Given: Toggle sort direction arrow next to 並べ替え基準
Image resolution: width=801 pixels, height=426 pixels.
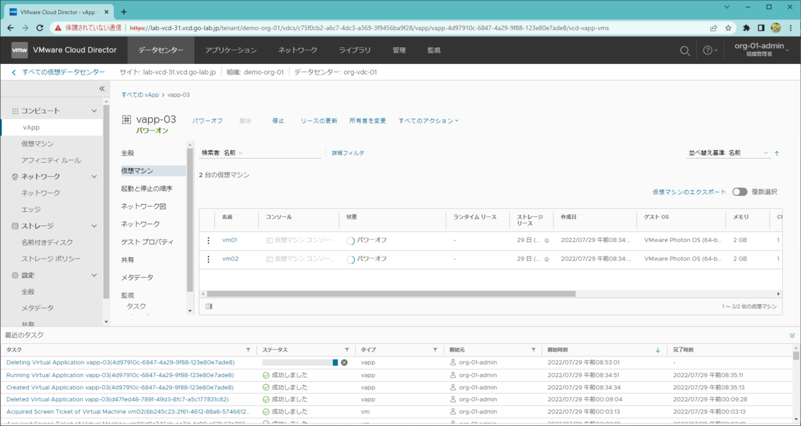Looking at the screenshot, I should [x=776, y=153].
